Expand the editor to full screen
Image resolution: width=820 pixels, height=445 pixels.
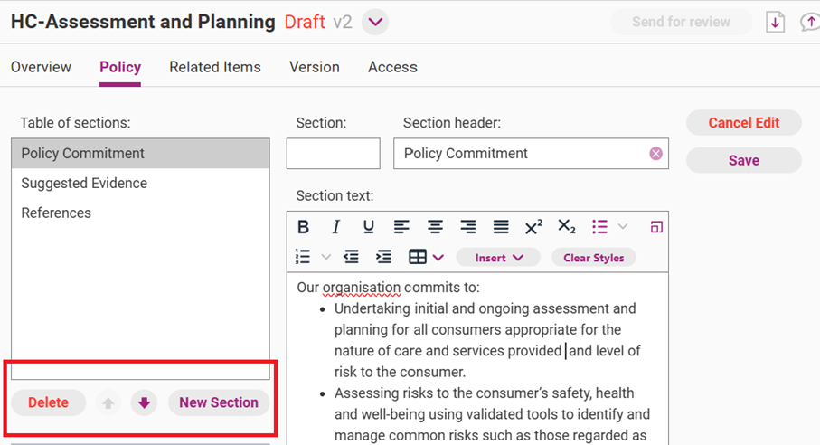pyautogui.click(x=656, y=227)
